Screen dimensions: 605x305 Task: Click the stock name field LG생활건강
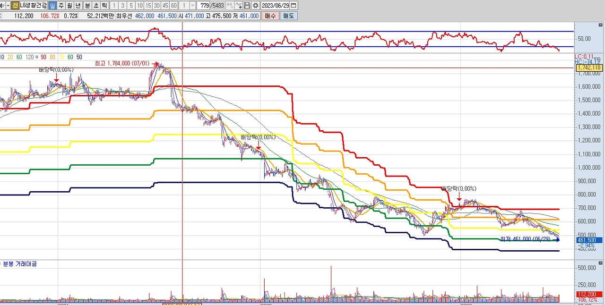pyautogui.click(x=34, y=5)
